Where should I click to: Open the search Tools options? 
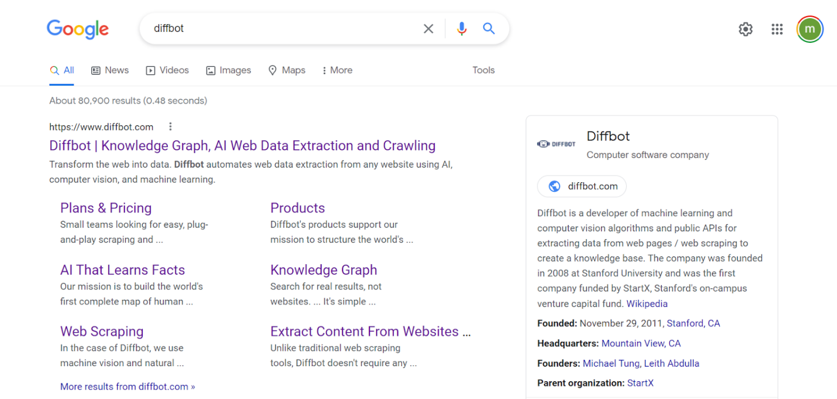click(x=483, y=70)
